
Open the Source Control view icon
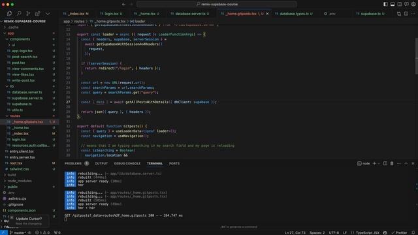coord(28,13)
